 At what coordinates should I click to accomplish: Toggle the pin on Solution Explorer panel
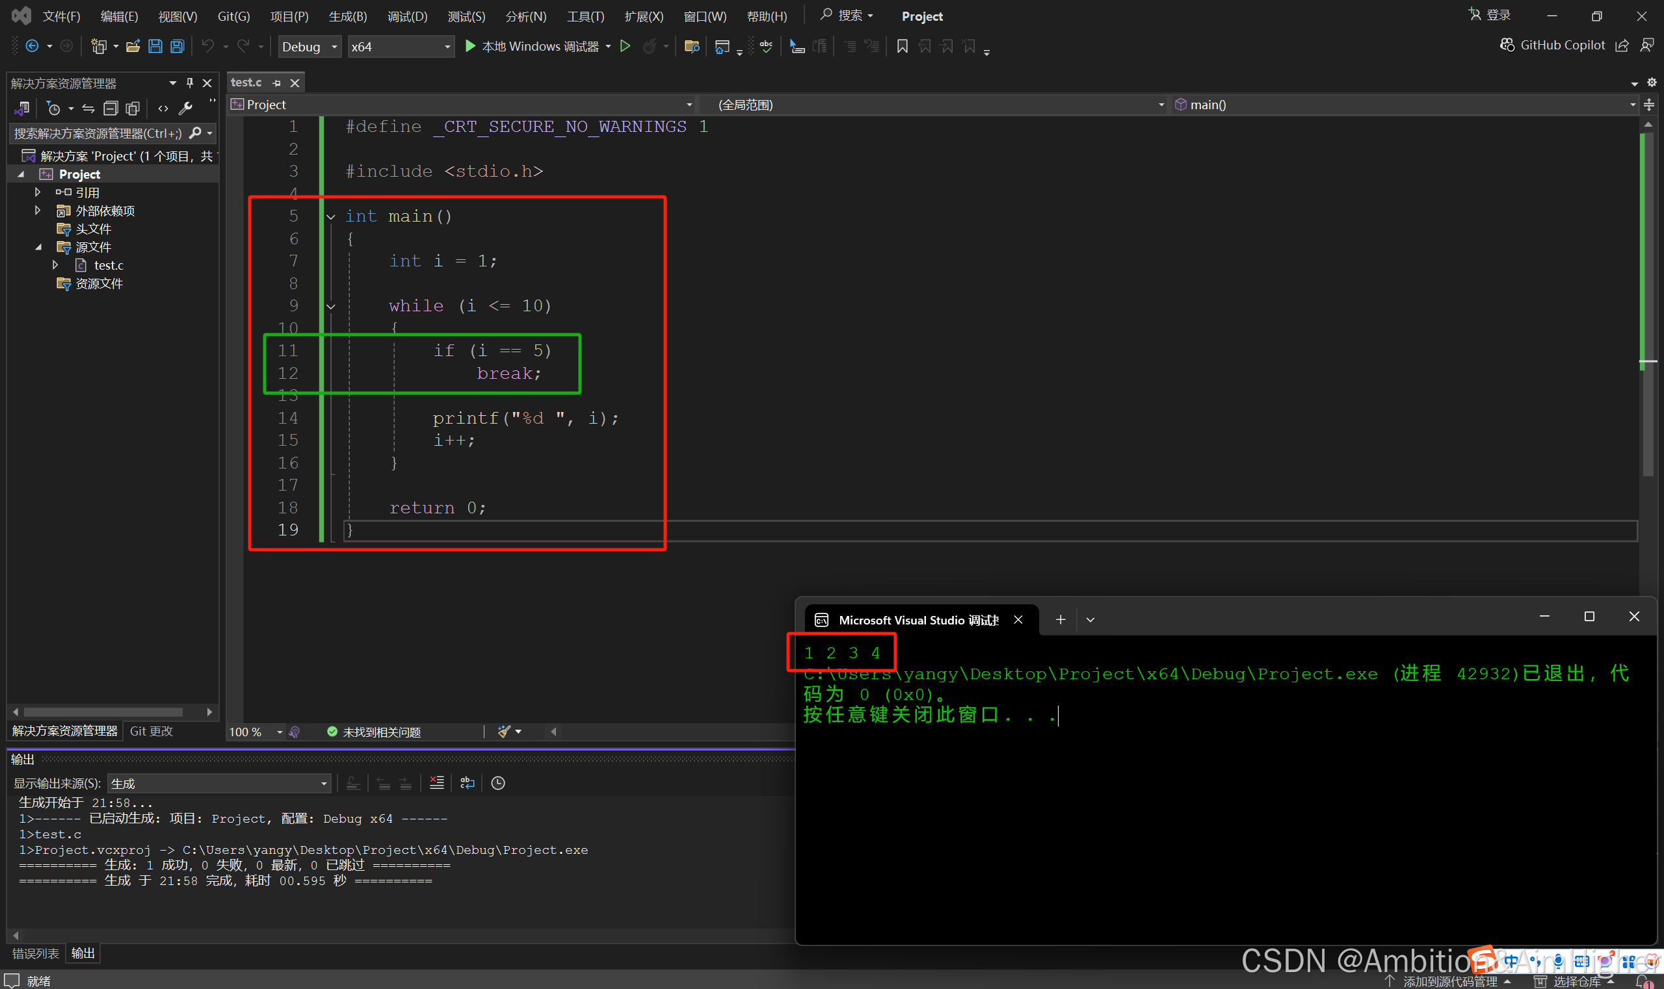pyautogui.click(x=190, y=83)
